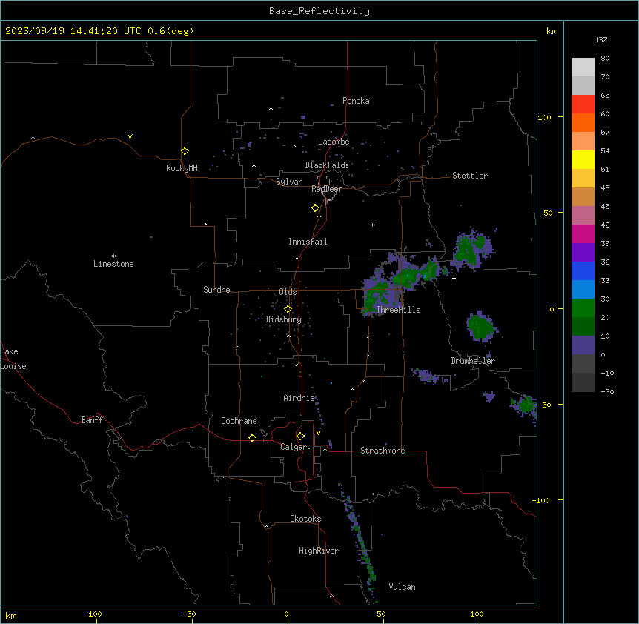Click the Stettler city label
Image resolution: width=639 pixels, height=624 pixels.
tap(470, 176)
